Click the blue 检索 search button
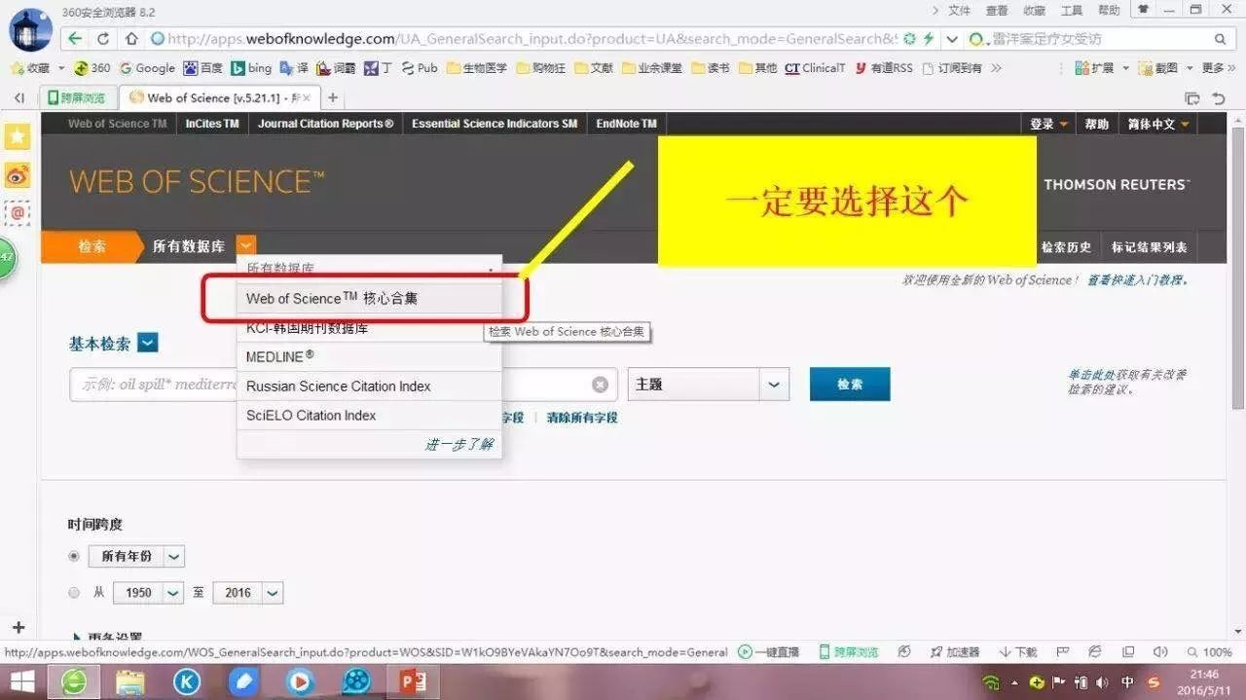 [x=850, y=384]
